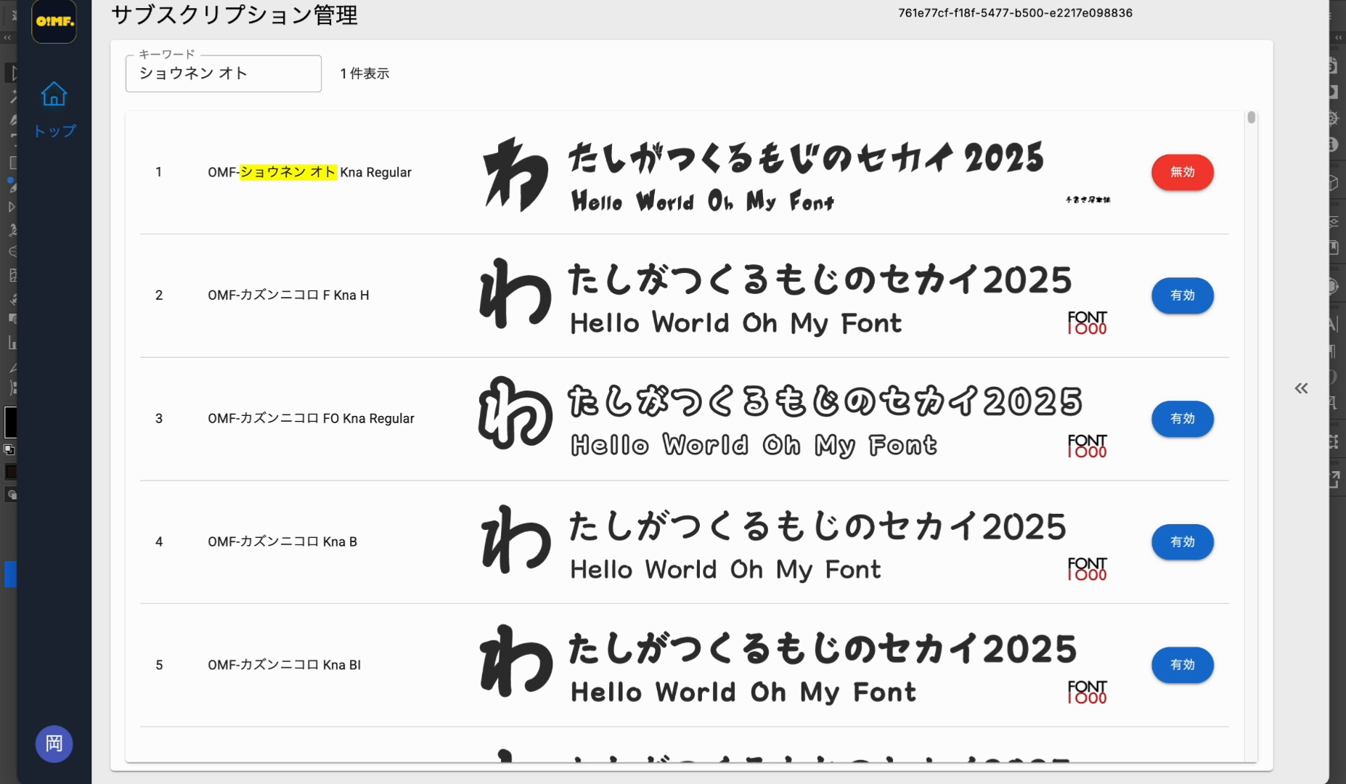Select the OMF-カズンニコロ Kna B font name
The image size is (1346, 784).
click(x=282, y=542)
